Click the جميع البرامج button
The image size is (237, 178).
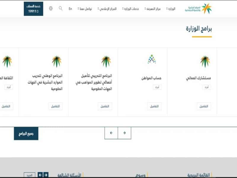26,133
